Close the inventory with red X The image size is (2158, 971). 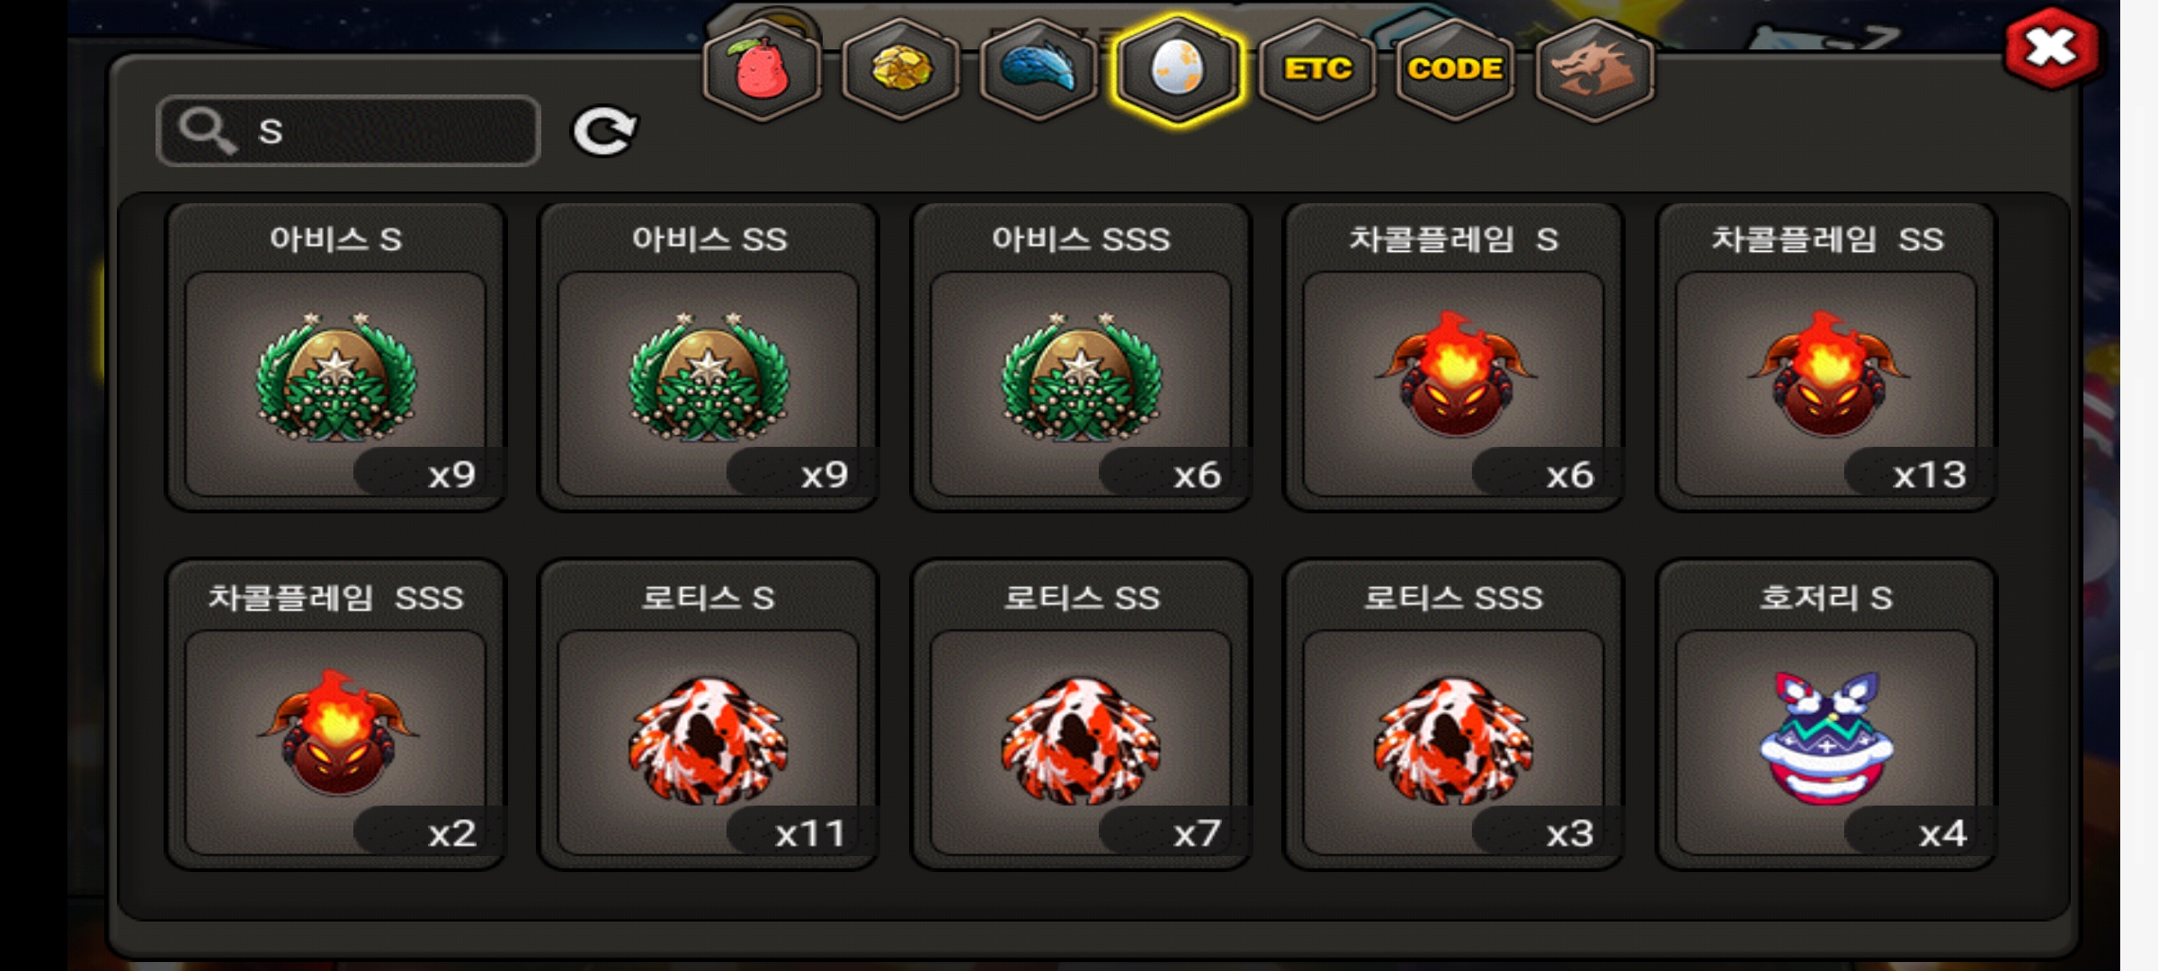point(2052,49)
